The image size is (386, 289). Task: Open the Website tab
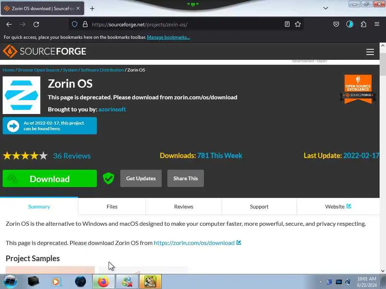coord(338,207)
